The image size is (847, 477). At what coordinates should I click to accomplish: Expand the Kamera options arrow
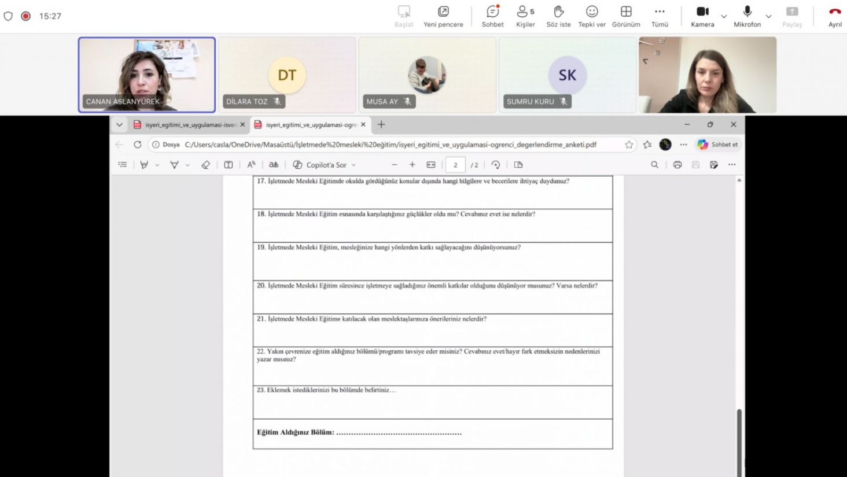click(x=724, y=16)
